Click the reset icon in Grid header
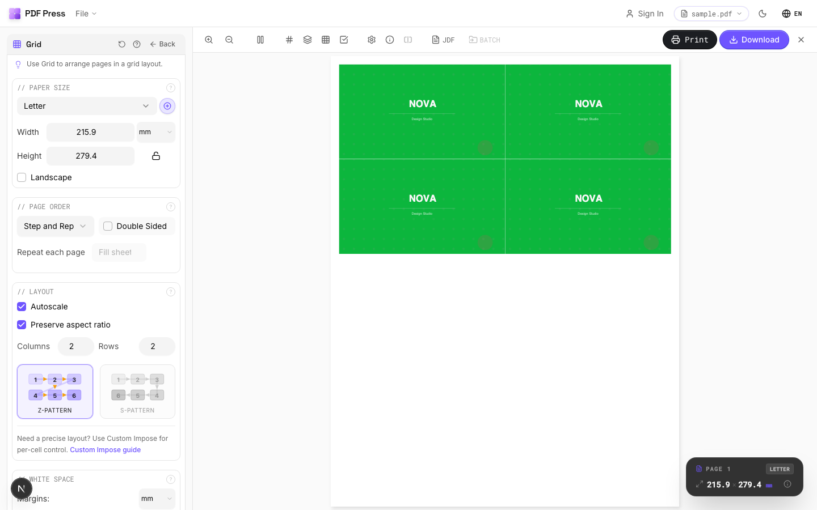This screenshot has height=510, width=817. 121,44
